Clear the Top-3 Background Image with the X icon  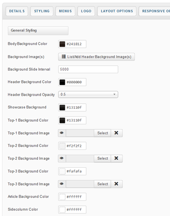click(117, 184)
